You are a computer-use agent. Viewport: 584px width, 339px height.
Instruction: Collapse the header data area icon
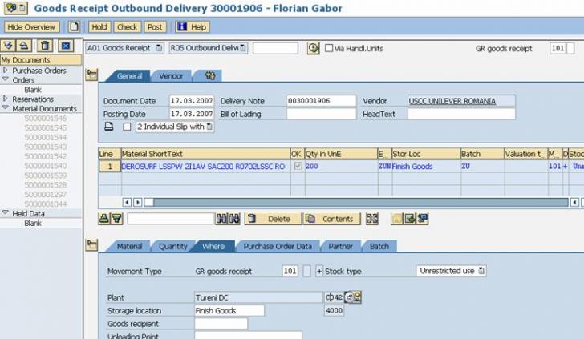tap(91, 75)
